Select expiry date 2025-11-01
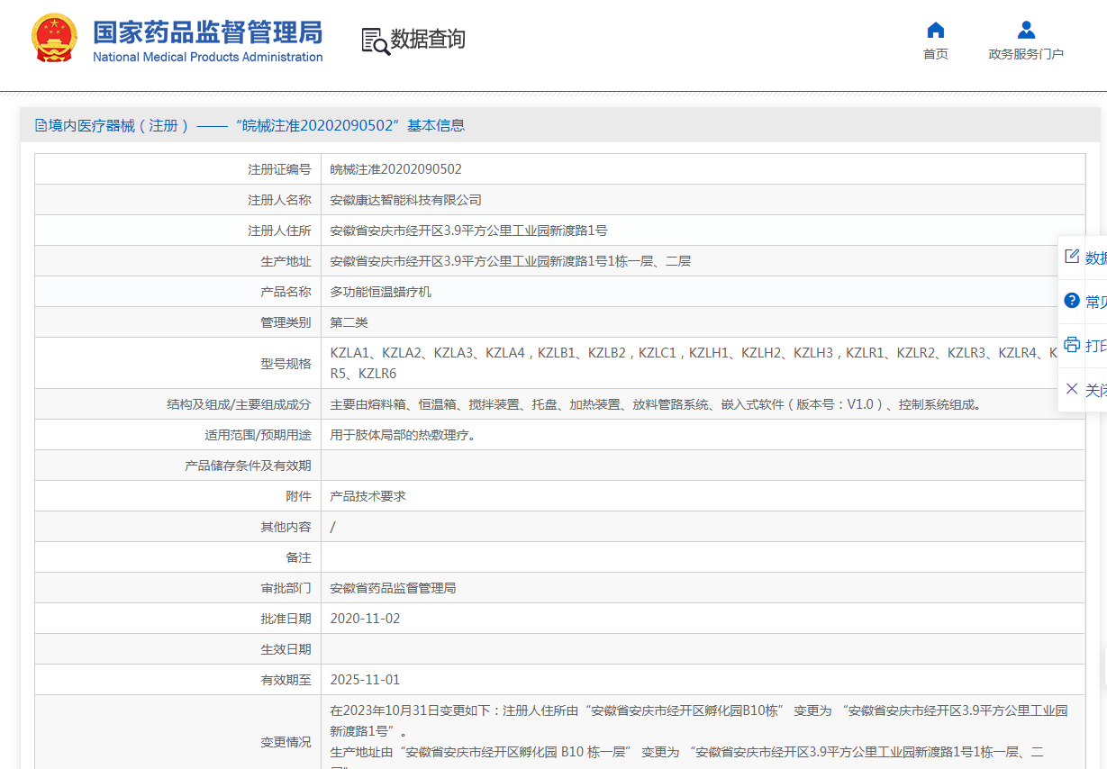The image size is (1107, 769). 366,680
